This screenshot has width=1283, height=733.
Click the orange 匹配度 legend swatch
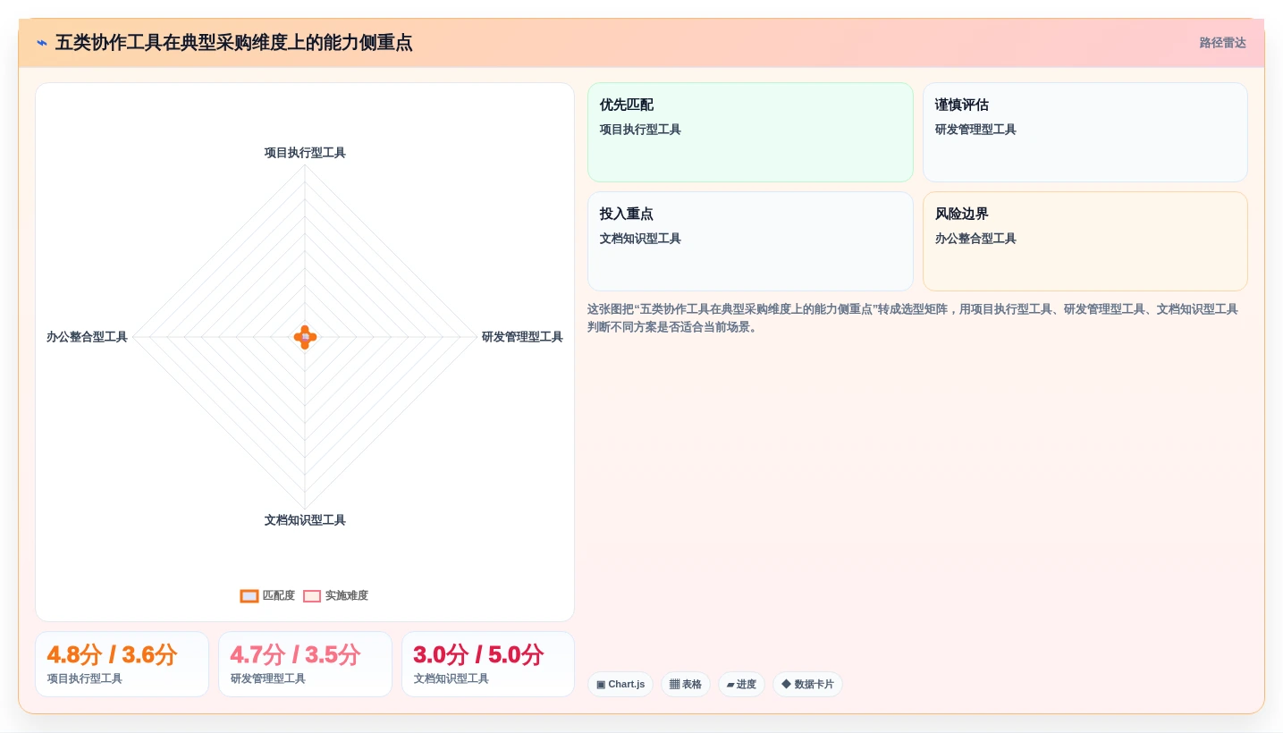click(x=249, y=596)
